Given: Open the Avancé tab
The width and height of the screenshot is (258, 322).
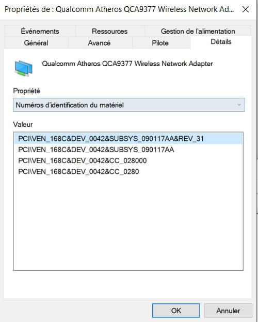Looking at the screenshot, I should pos(99,43).
